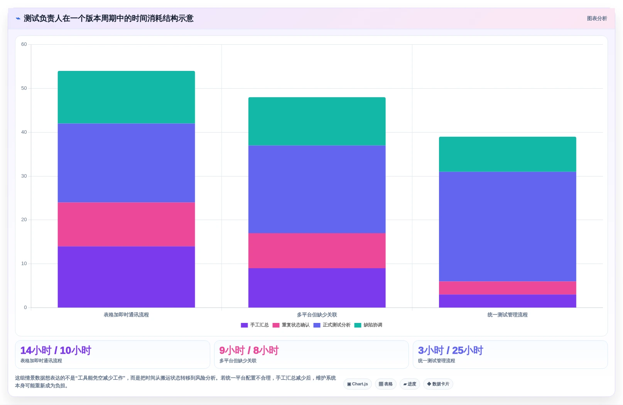Select the 表格 tag chip
Screen dimensions: 623x405
pyautogui.click(x=385, y=384)
